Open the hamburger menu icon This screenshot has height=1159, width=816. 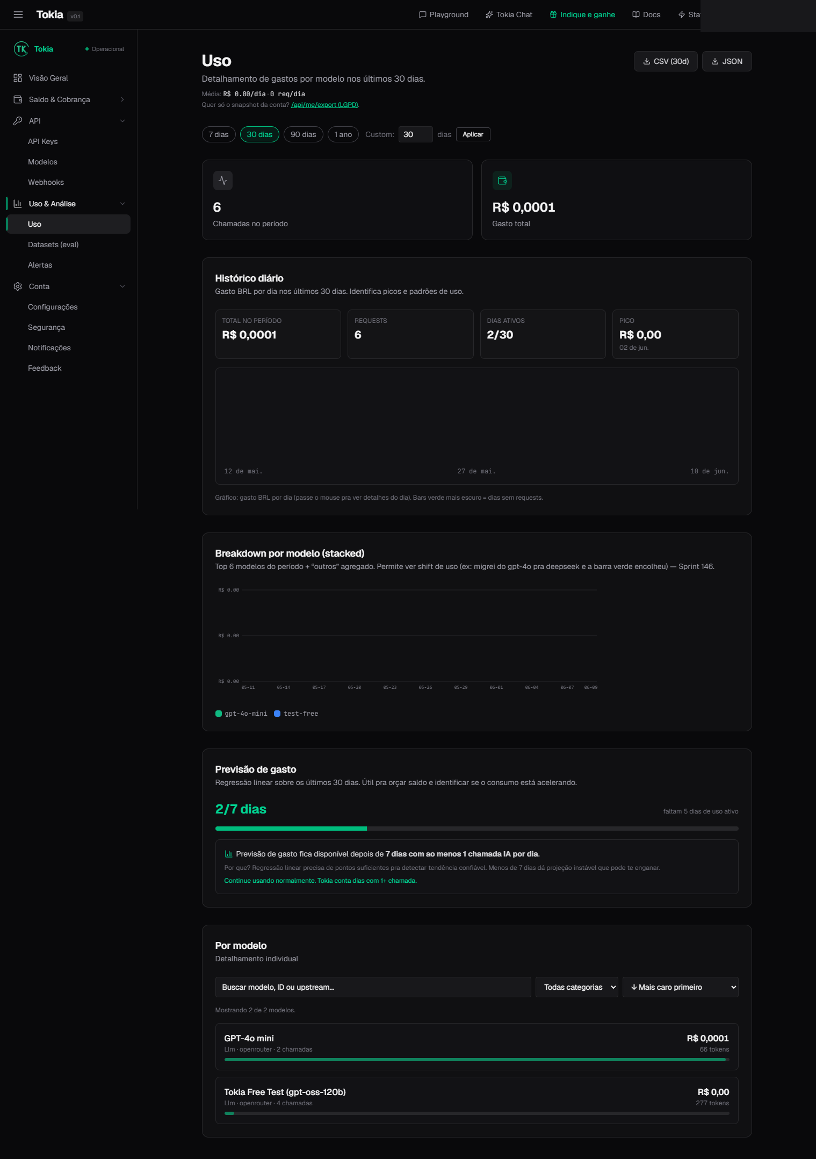18,15
